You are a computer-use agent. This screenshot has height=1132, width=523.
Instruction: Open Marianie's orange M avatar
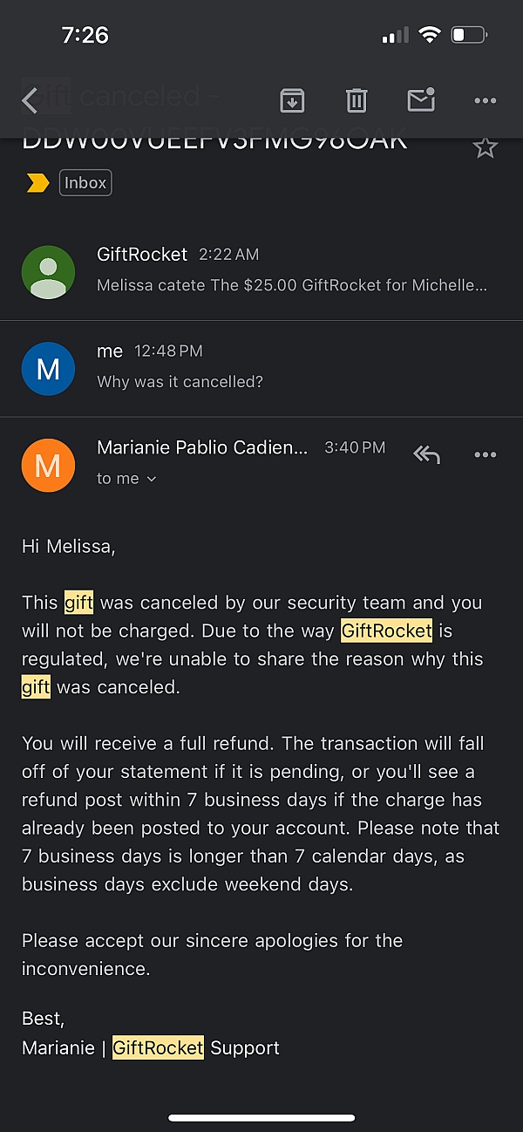[x=48, y=465]
